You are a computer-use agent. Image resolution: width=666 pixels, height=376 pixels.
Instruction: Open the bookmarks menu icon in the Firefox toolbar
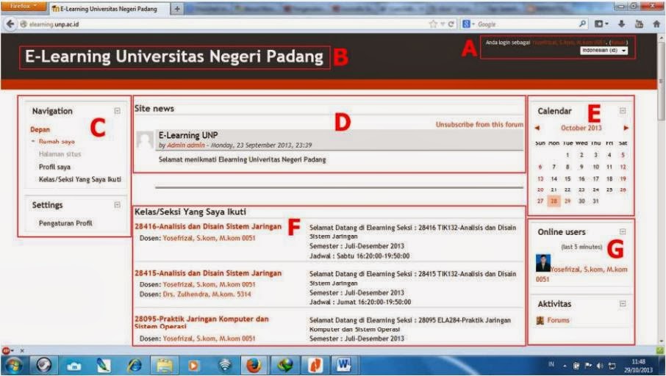pos(601,24)
